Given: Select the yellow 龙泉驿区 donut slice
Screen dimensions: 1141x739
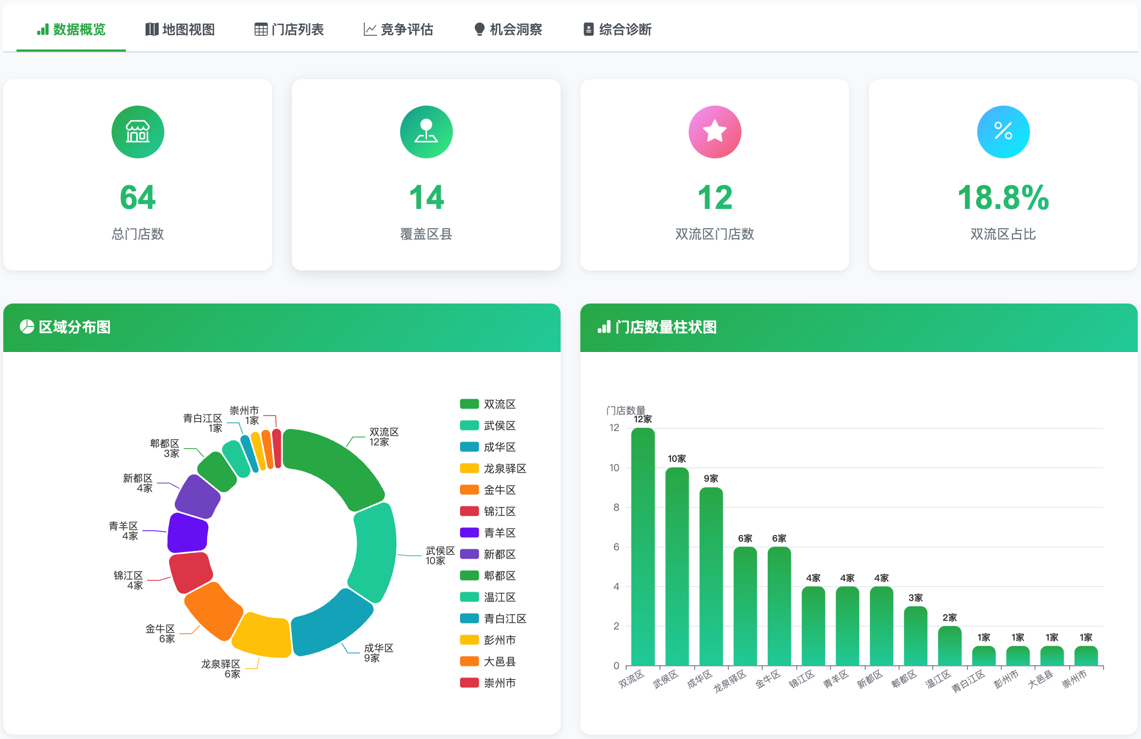Looking at the screenshot, I should tap(263, 635).
